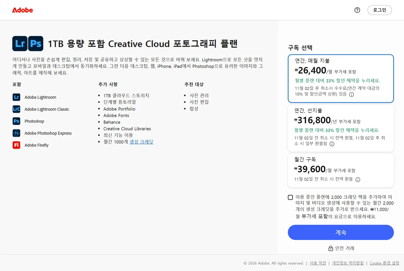Viewport: 404px width, 271px height.
Task: Click the 사진 관리 list item
Action: pyautogui.click(x=199, y=95)
